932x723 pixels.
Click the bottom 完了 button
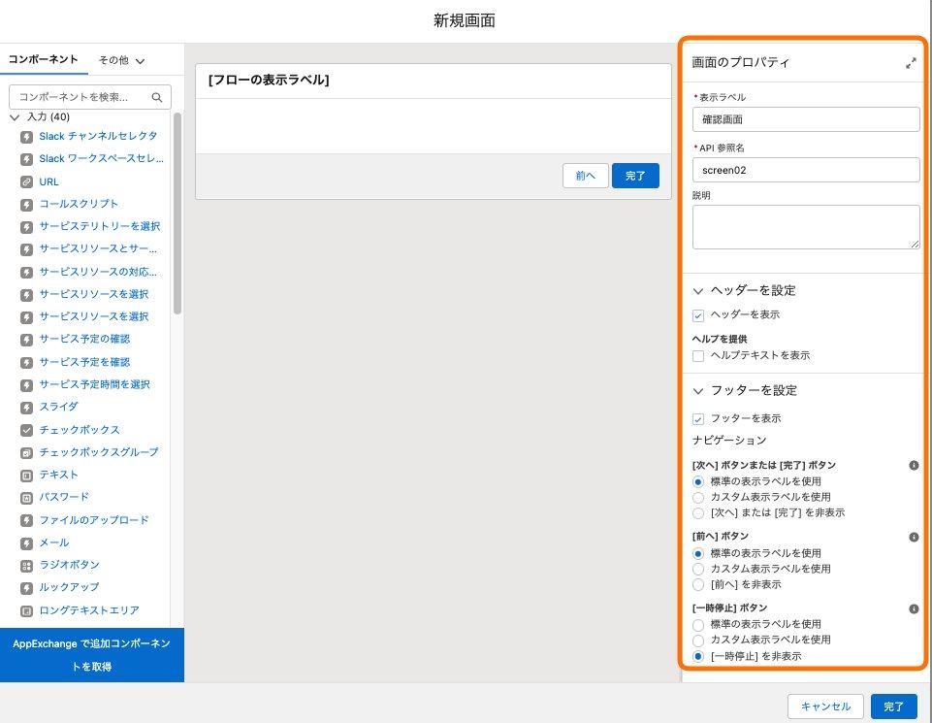click(893, 707)
